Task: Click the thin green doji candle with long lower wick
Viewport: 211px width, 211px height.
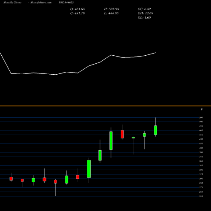Action: pos(133,138)
